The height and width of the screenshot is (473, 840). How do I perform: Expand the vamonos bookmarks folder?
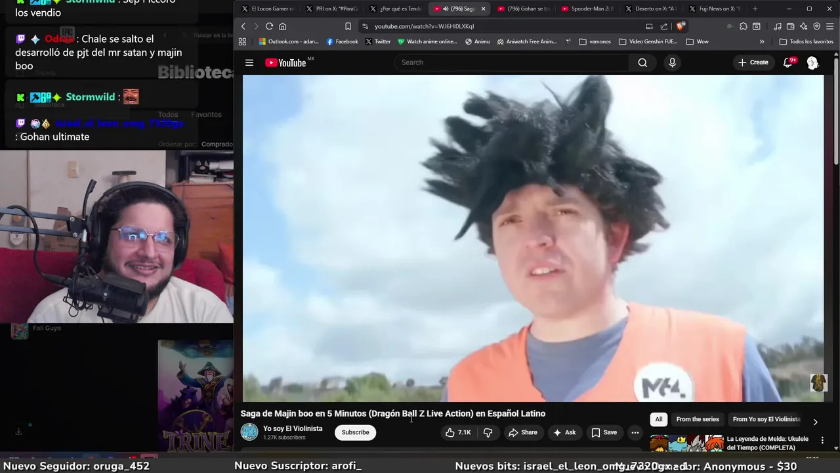pyautogui.click(x=595, y=41)
